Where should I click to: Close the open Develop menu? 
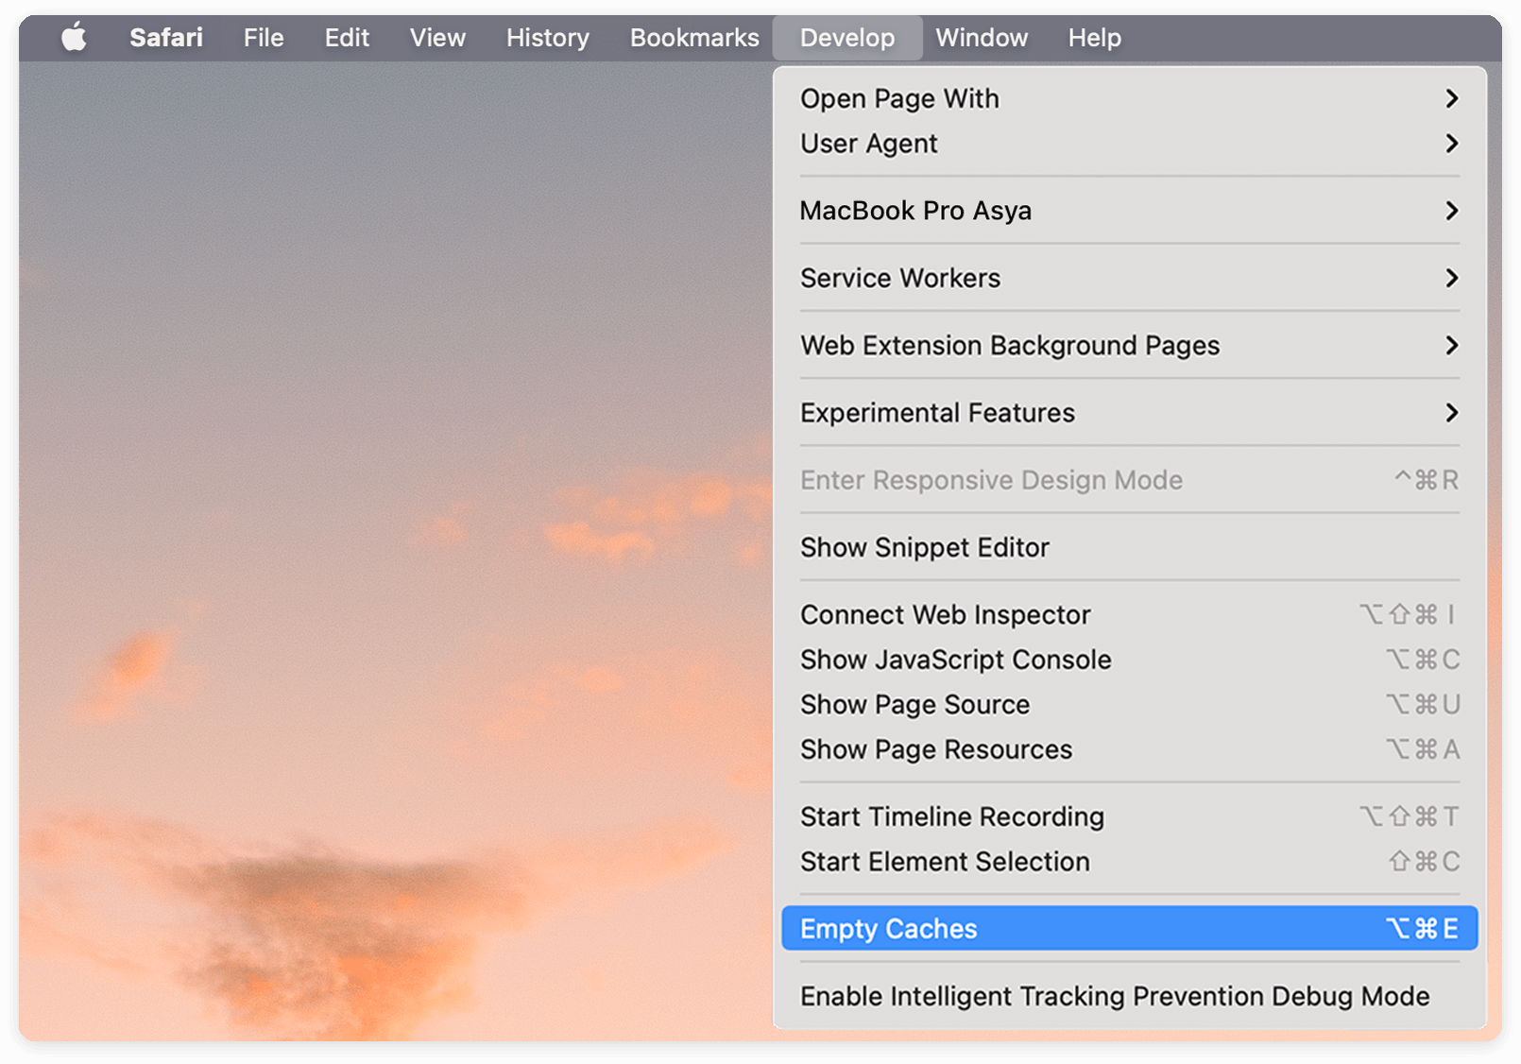847,38
